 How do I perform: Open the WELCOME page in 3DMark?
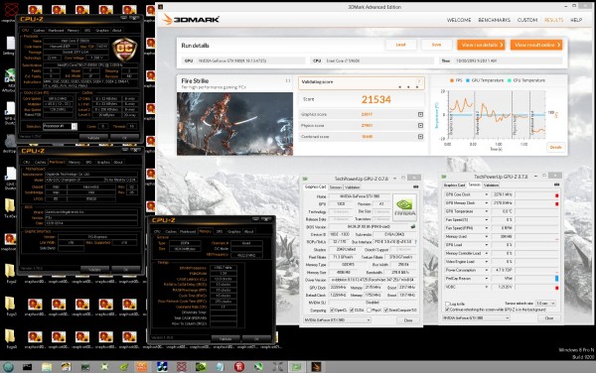[459, 20]
